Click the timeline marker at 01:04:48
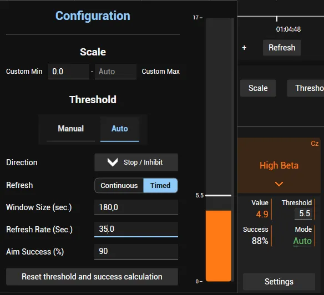 tap(277, 19)
